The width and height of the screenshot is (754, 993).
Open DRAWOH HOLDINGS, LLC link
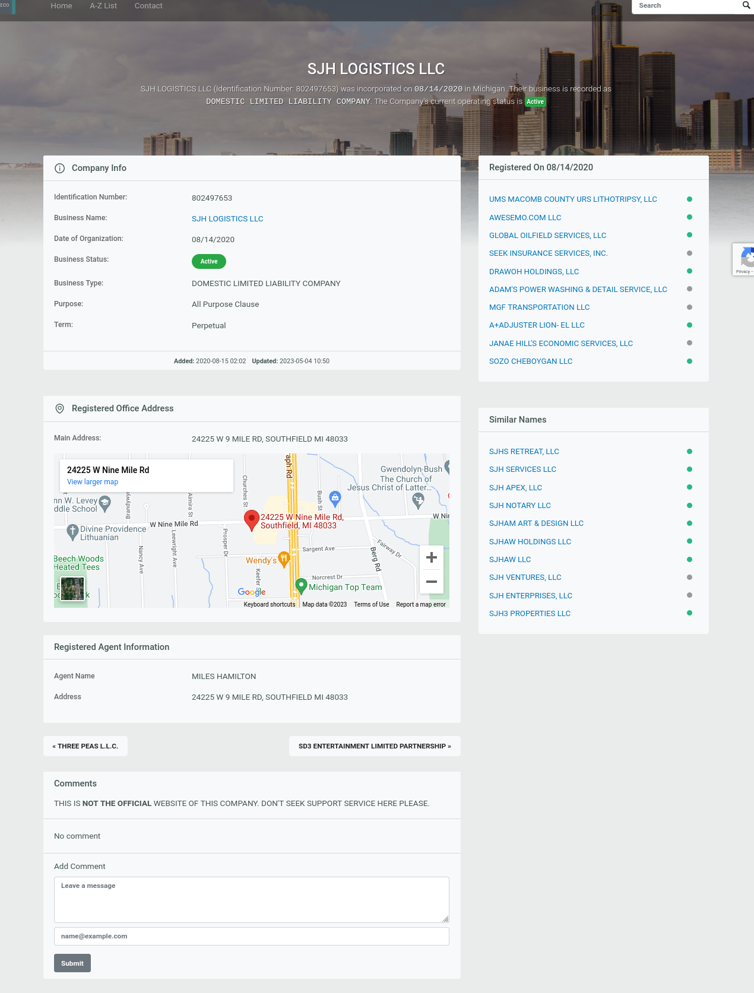tap(534, 272)
